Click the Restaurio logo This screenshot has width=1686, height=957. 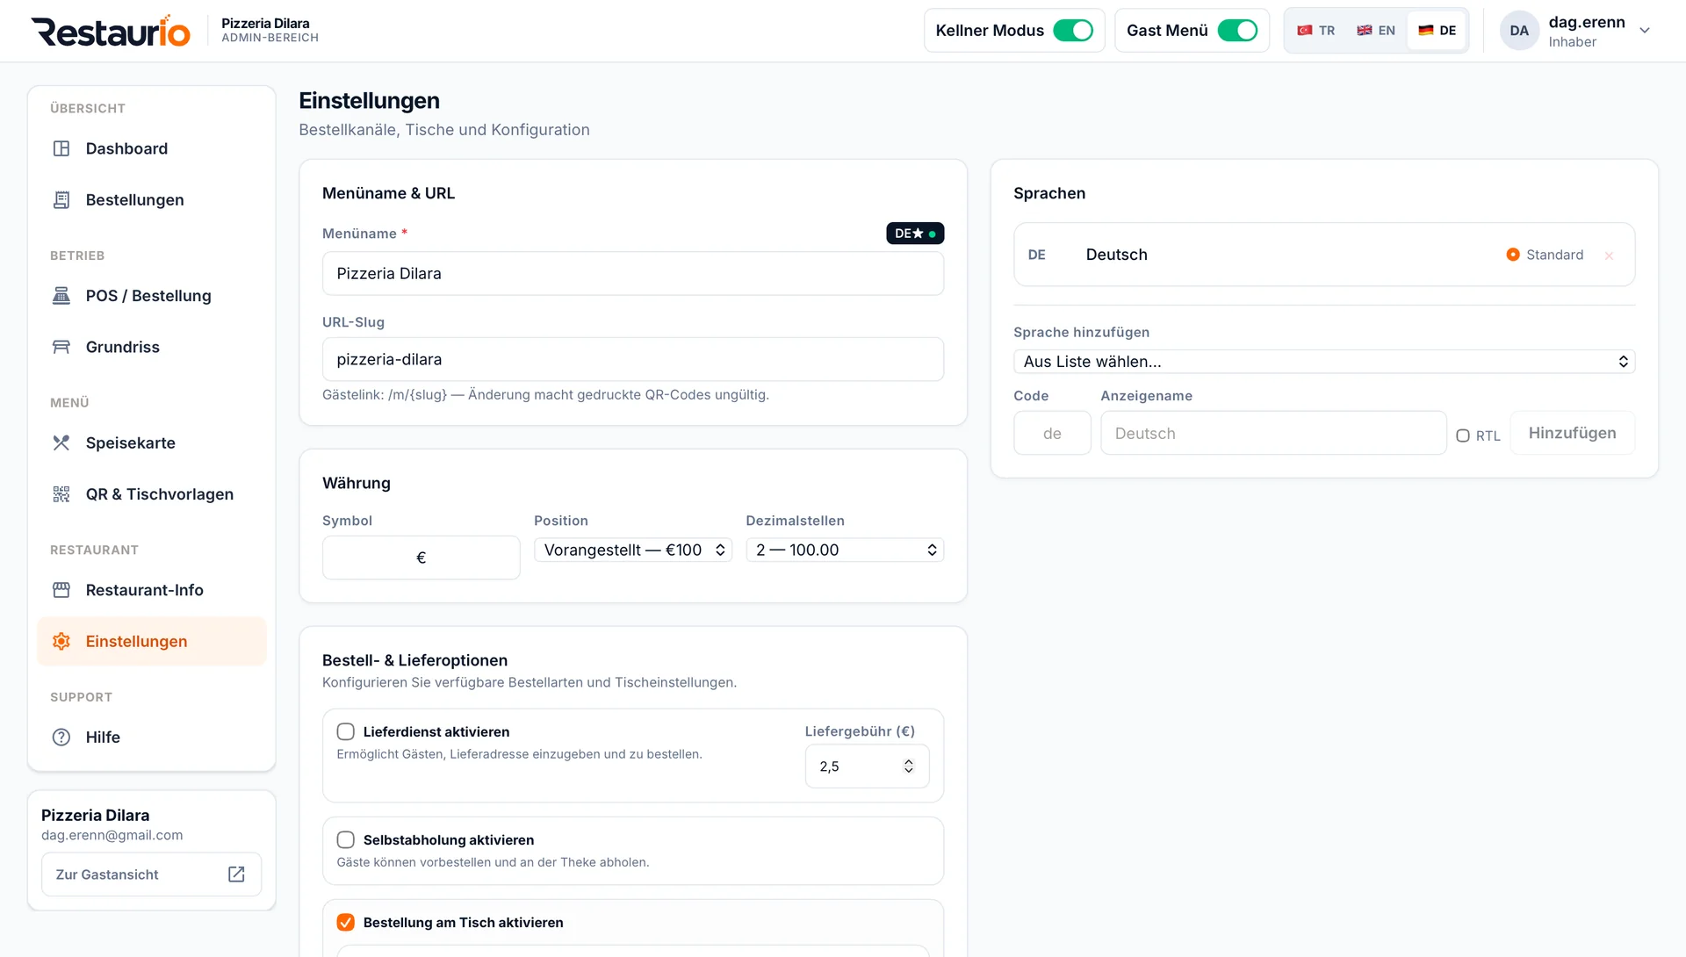tap(111, 31)
